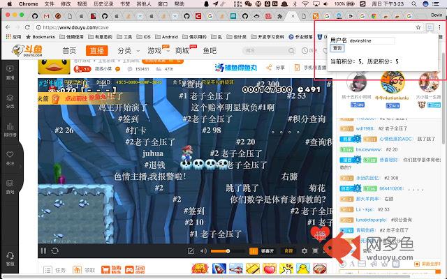Send the rocket gift
The image size is (447, 279).
click(x=219, y=269)
